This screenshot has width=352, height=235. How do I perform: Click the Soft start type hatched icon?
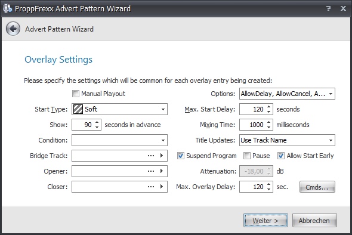(x=78, y=109)
